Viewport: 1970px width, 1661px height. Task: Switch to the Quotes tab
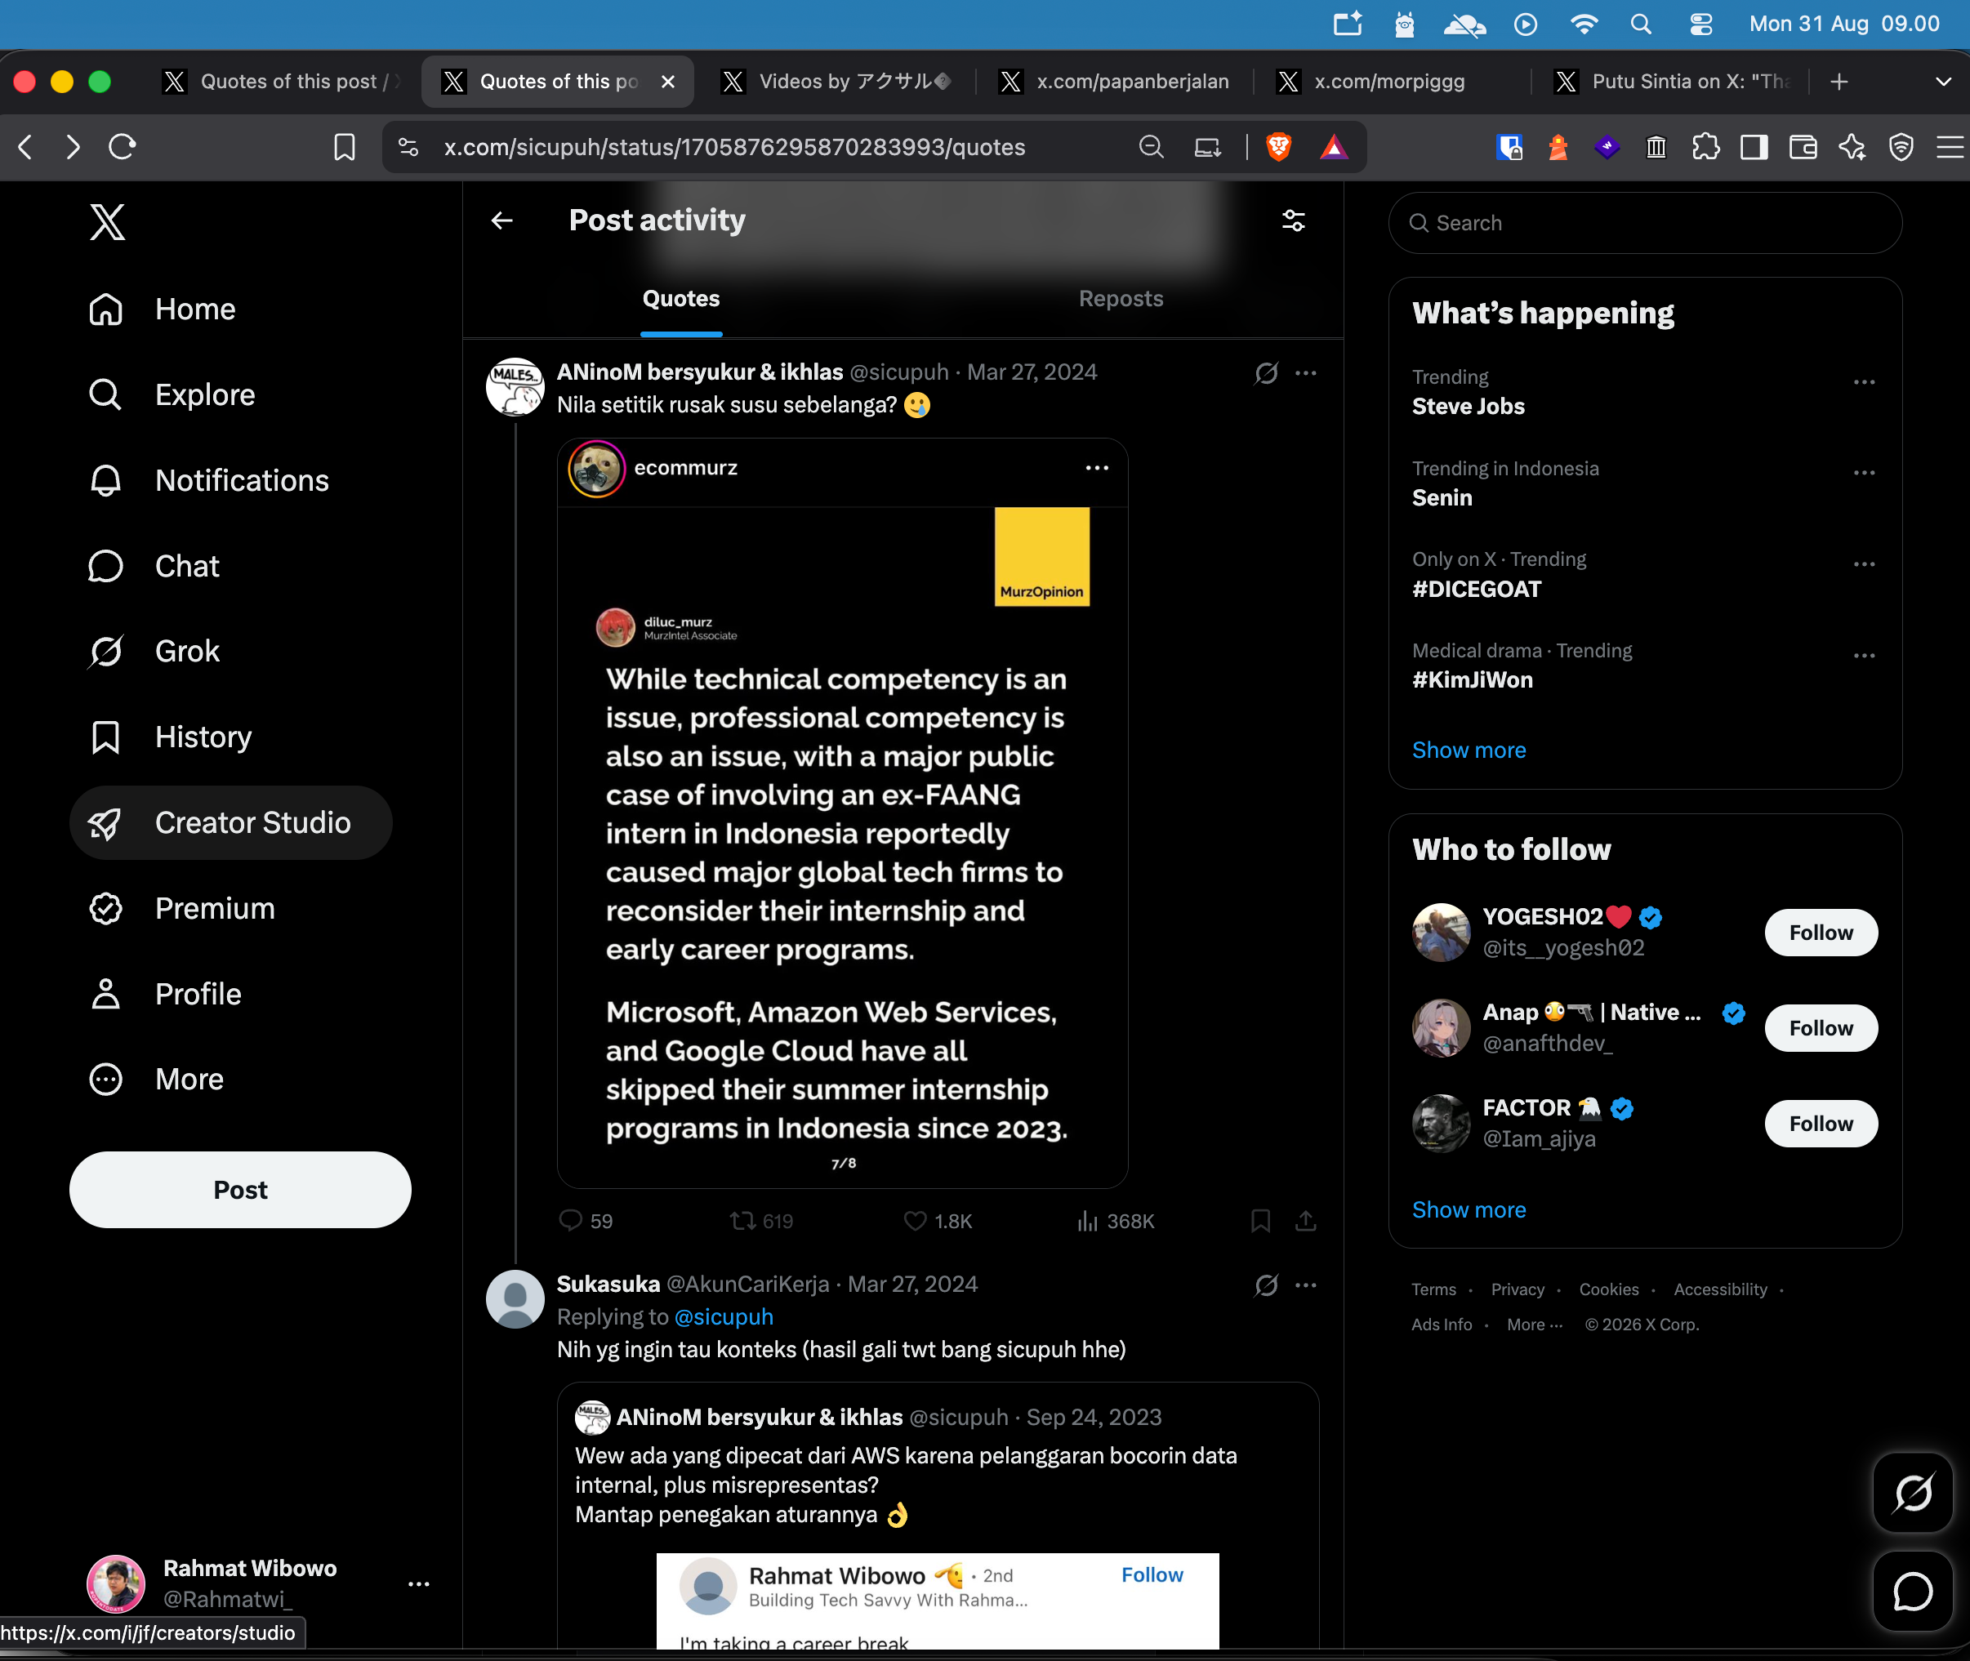click(681, 299)
